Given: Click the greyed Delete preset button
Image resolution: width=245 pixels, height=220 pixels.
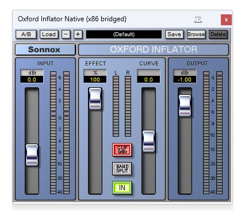Looking at the screenshot, I should 218,34.
